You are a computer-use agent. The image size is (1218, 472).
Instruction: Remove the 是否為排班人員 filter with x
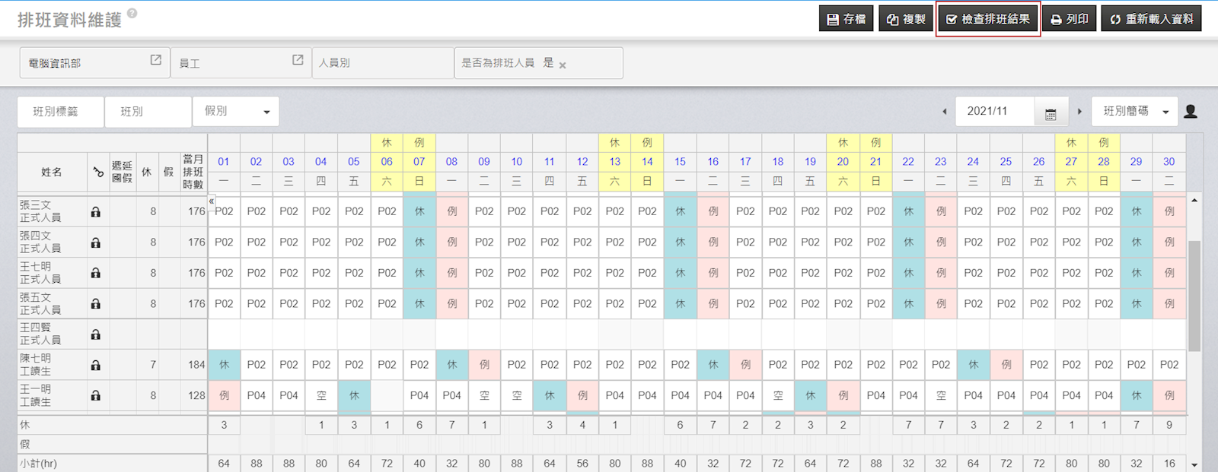[563, 65]
